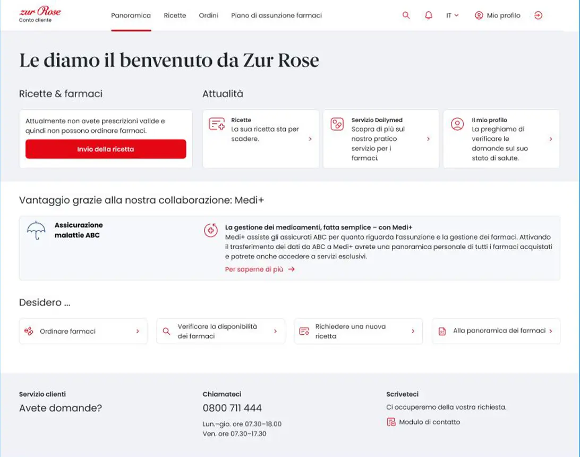Open notifications bell icon
Image resolution: width=580 pixels, height=457 pixels.
click(428, 15)
